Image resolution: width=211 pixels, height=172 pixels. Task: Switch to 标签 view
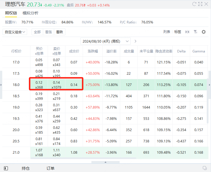pos(178,32)
